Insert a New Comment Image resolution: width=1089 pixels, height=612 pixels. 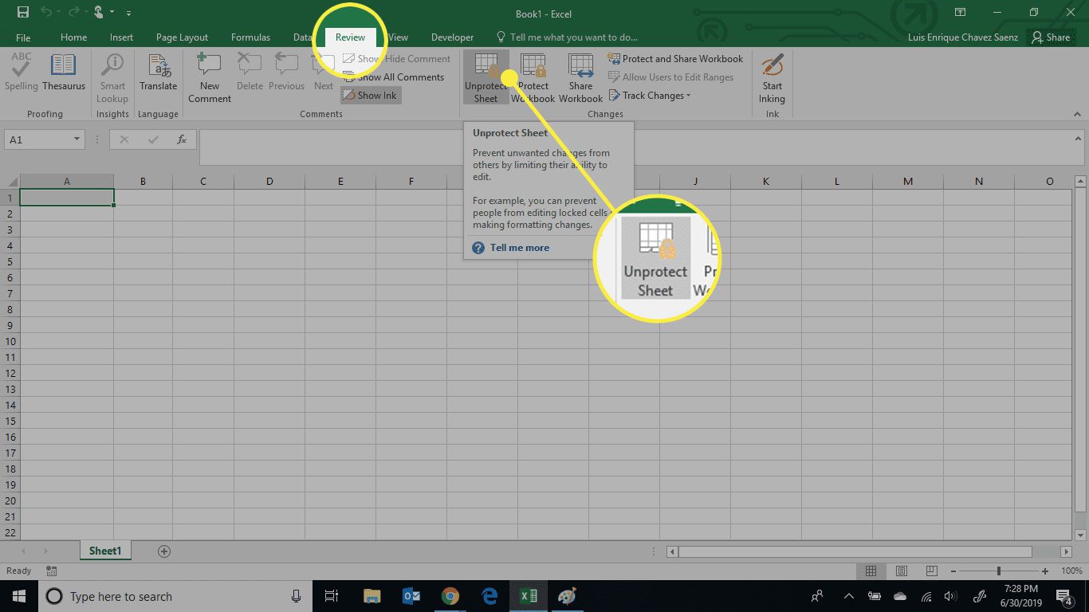(208, 76)
